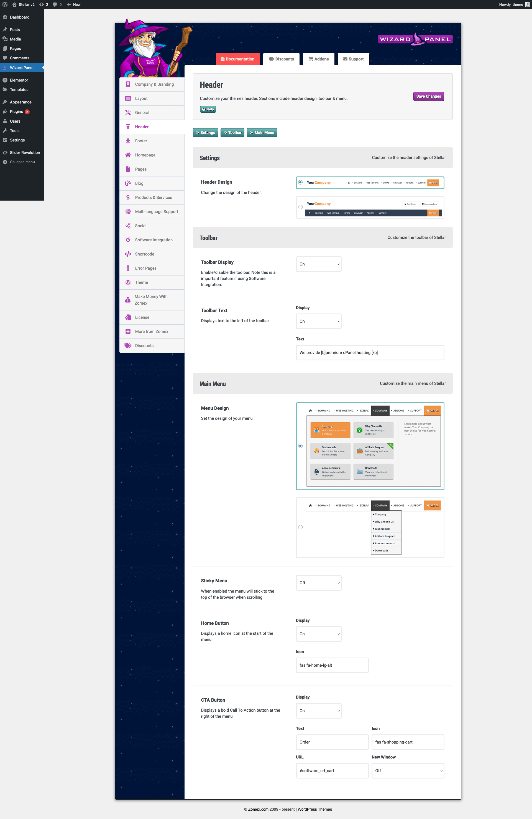Click the Multi-language Support globe icon
Viewport: 532px width, 819px height.
(x=128, y=211)
